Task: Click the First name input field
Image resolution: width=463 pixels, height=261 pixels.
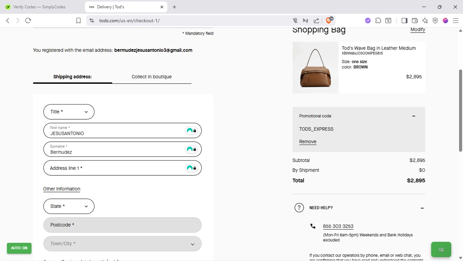Action: [123, 131]
